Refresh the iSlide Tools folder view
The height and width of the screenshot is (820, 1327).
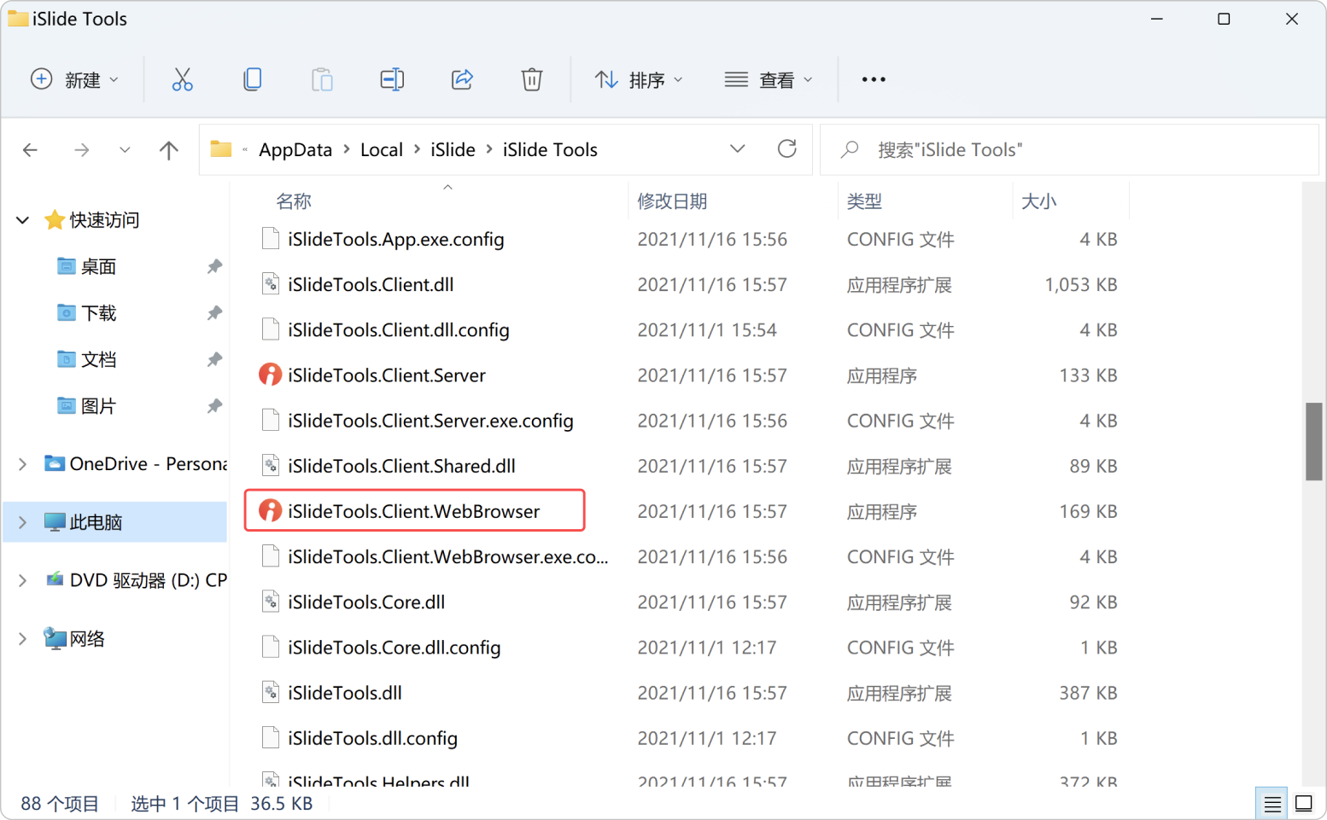(x=787, y=149)
